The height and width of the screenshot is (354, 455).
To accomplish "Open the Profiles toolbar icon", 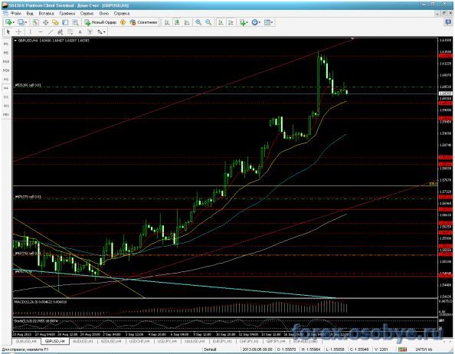I will [21, 22].
